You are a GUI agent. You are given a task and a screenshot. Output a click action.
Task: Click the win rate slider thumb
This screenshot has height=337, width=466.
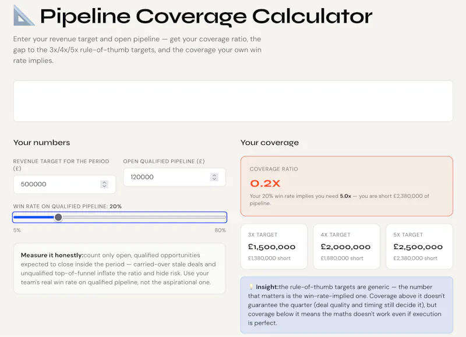[58, 217]
